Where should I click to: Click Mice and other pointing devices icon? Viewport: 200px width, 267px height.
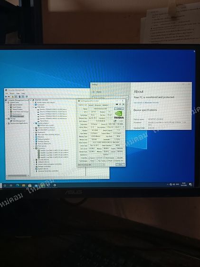pos(36,134)
